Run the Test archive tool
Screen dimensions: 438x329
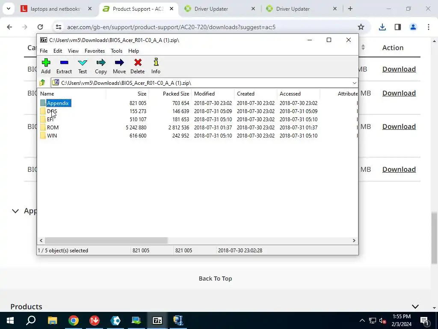[x=83, y=66]
